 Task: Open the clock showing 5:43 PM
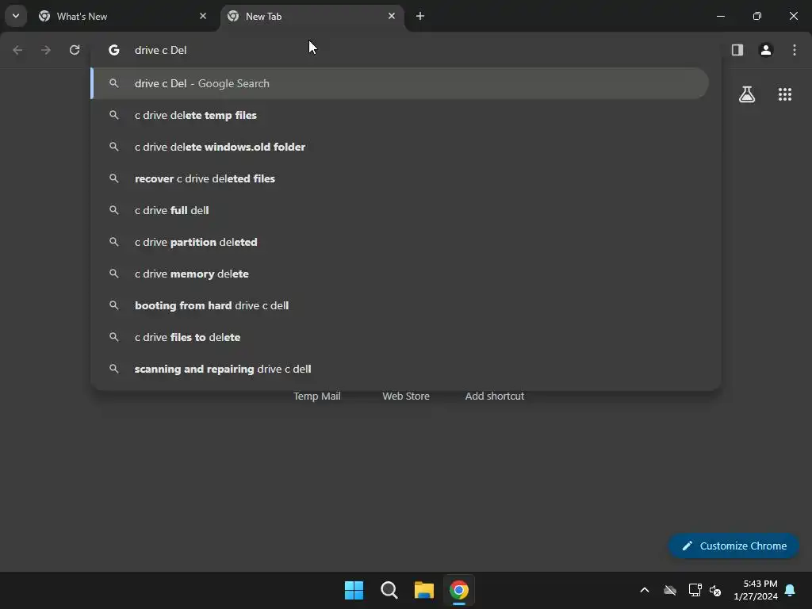click(x=756, y=590)
